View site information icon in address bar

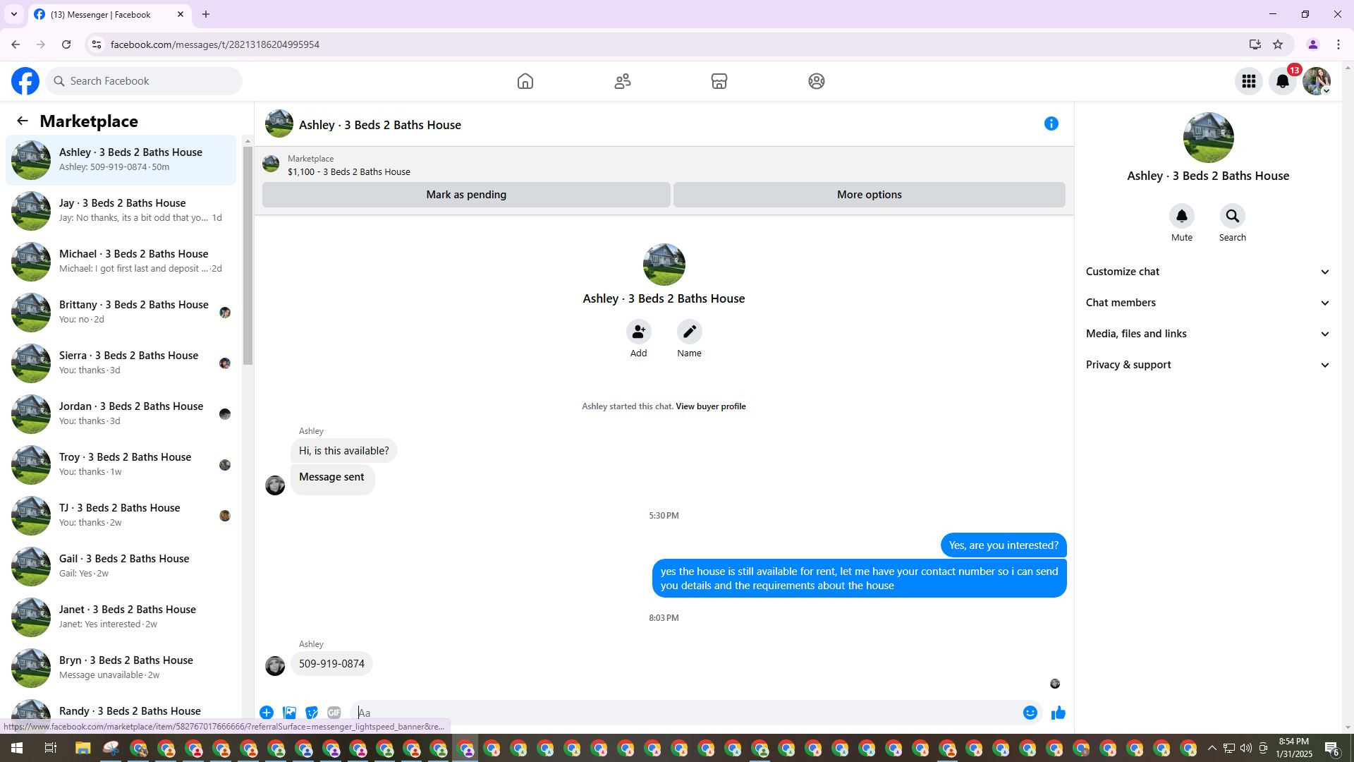[97, 44]
